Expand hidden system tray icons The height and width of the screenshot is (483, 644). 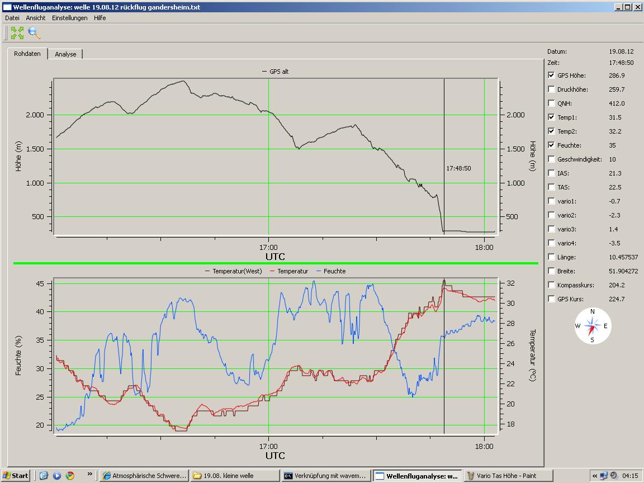click(594, 476)
